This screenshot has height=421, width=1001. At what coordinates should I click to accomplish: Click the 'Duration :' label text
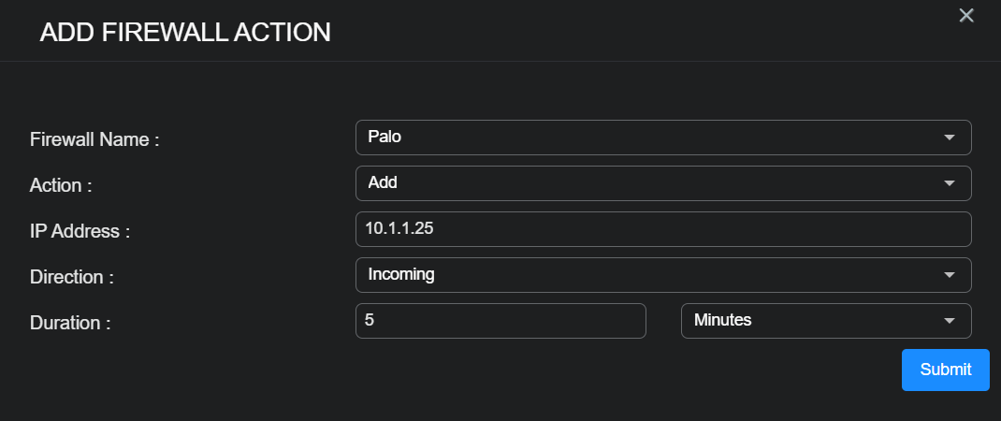tap(70, 324)
